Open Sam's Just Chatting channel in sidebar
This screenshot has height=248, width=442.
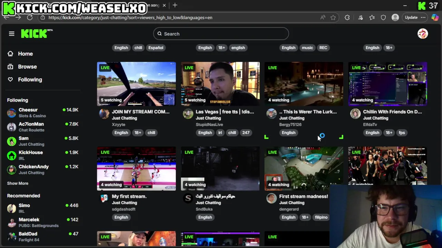(x=43, y=141)
